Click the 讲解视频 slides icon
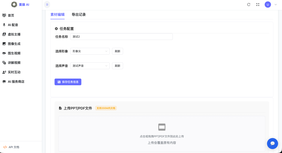The image size is (282, 153). pyautogui.click(x=4, y=63)
